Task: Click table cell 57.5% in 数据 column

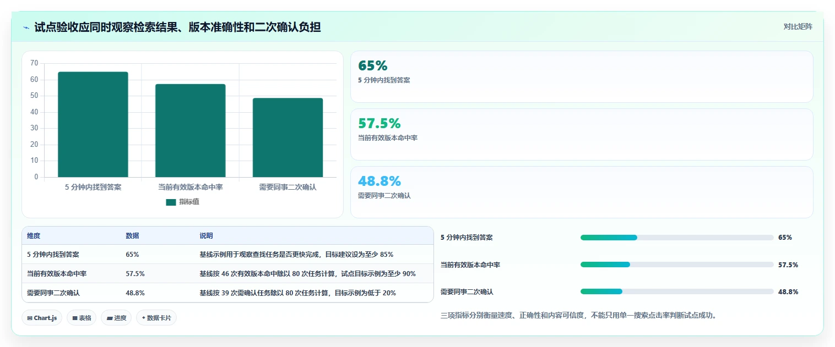Action: (135, 273)
